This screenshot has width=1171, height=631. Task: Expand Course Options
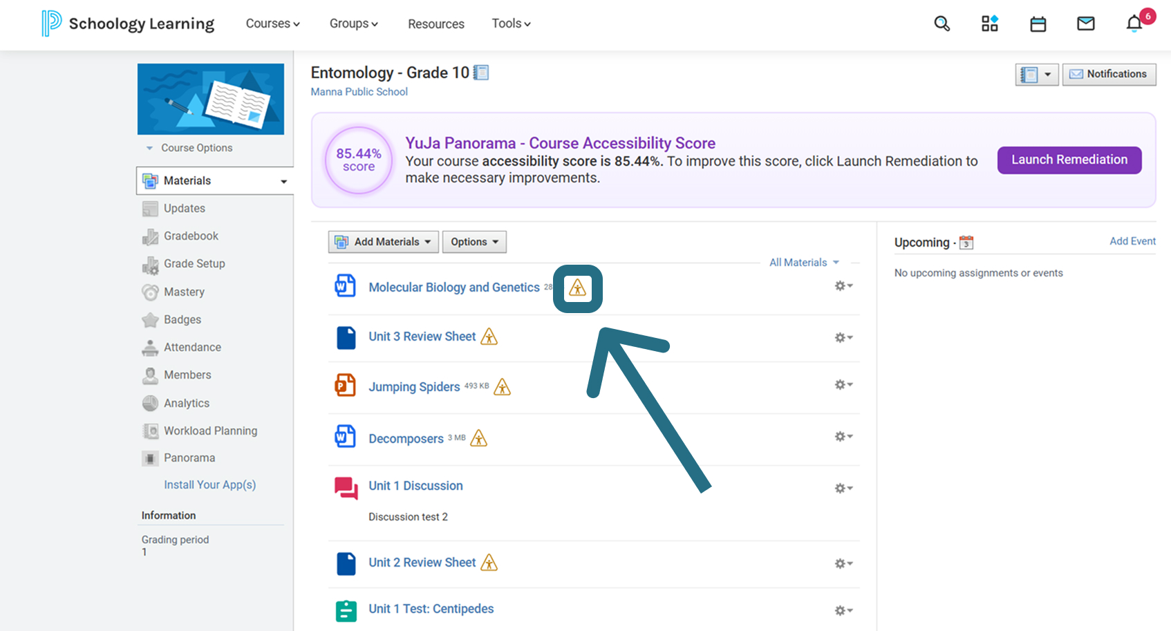(189, 148)
